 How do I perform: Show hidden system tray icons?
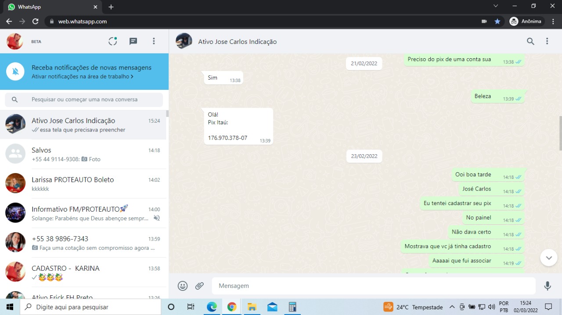[452, 307]
